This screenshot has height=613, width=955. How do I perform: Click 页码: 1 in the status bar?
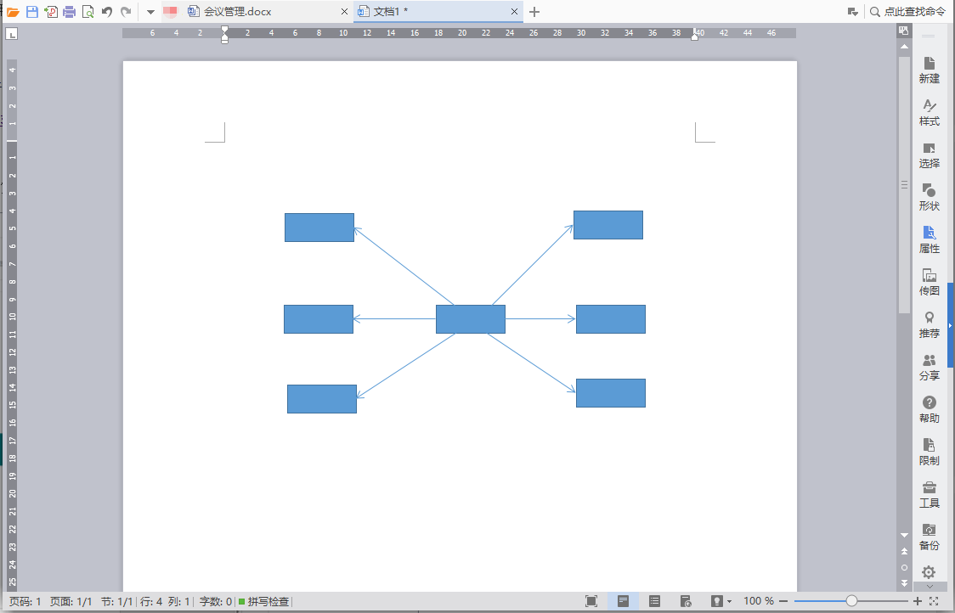[25, 601]
